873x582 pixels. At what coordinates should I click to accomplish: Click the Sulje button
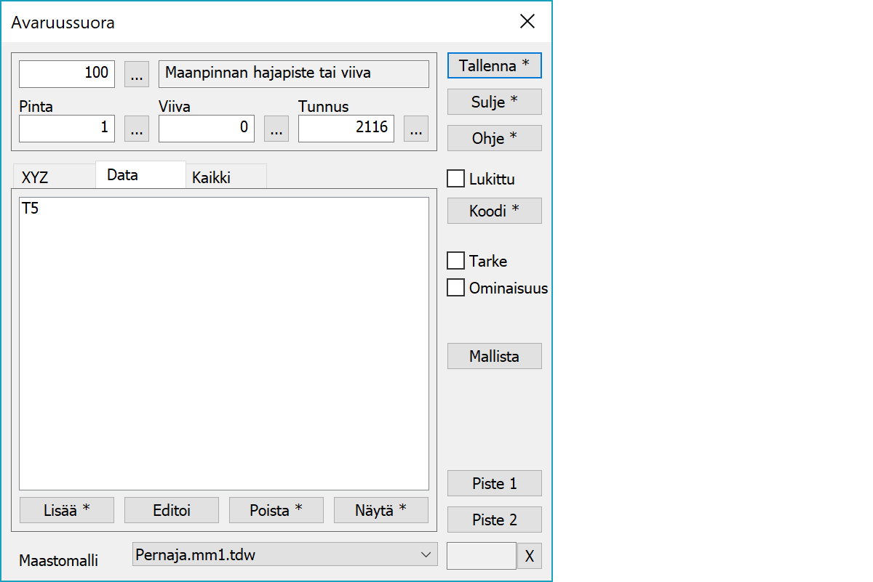coord(494,102)
